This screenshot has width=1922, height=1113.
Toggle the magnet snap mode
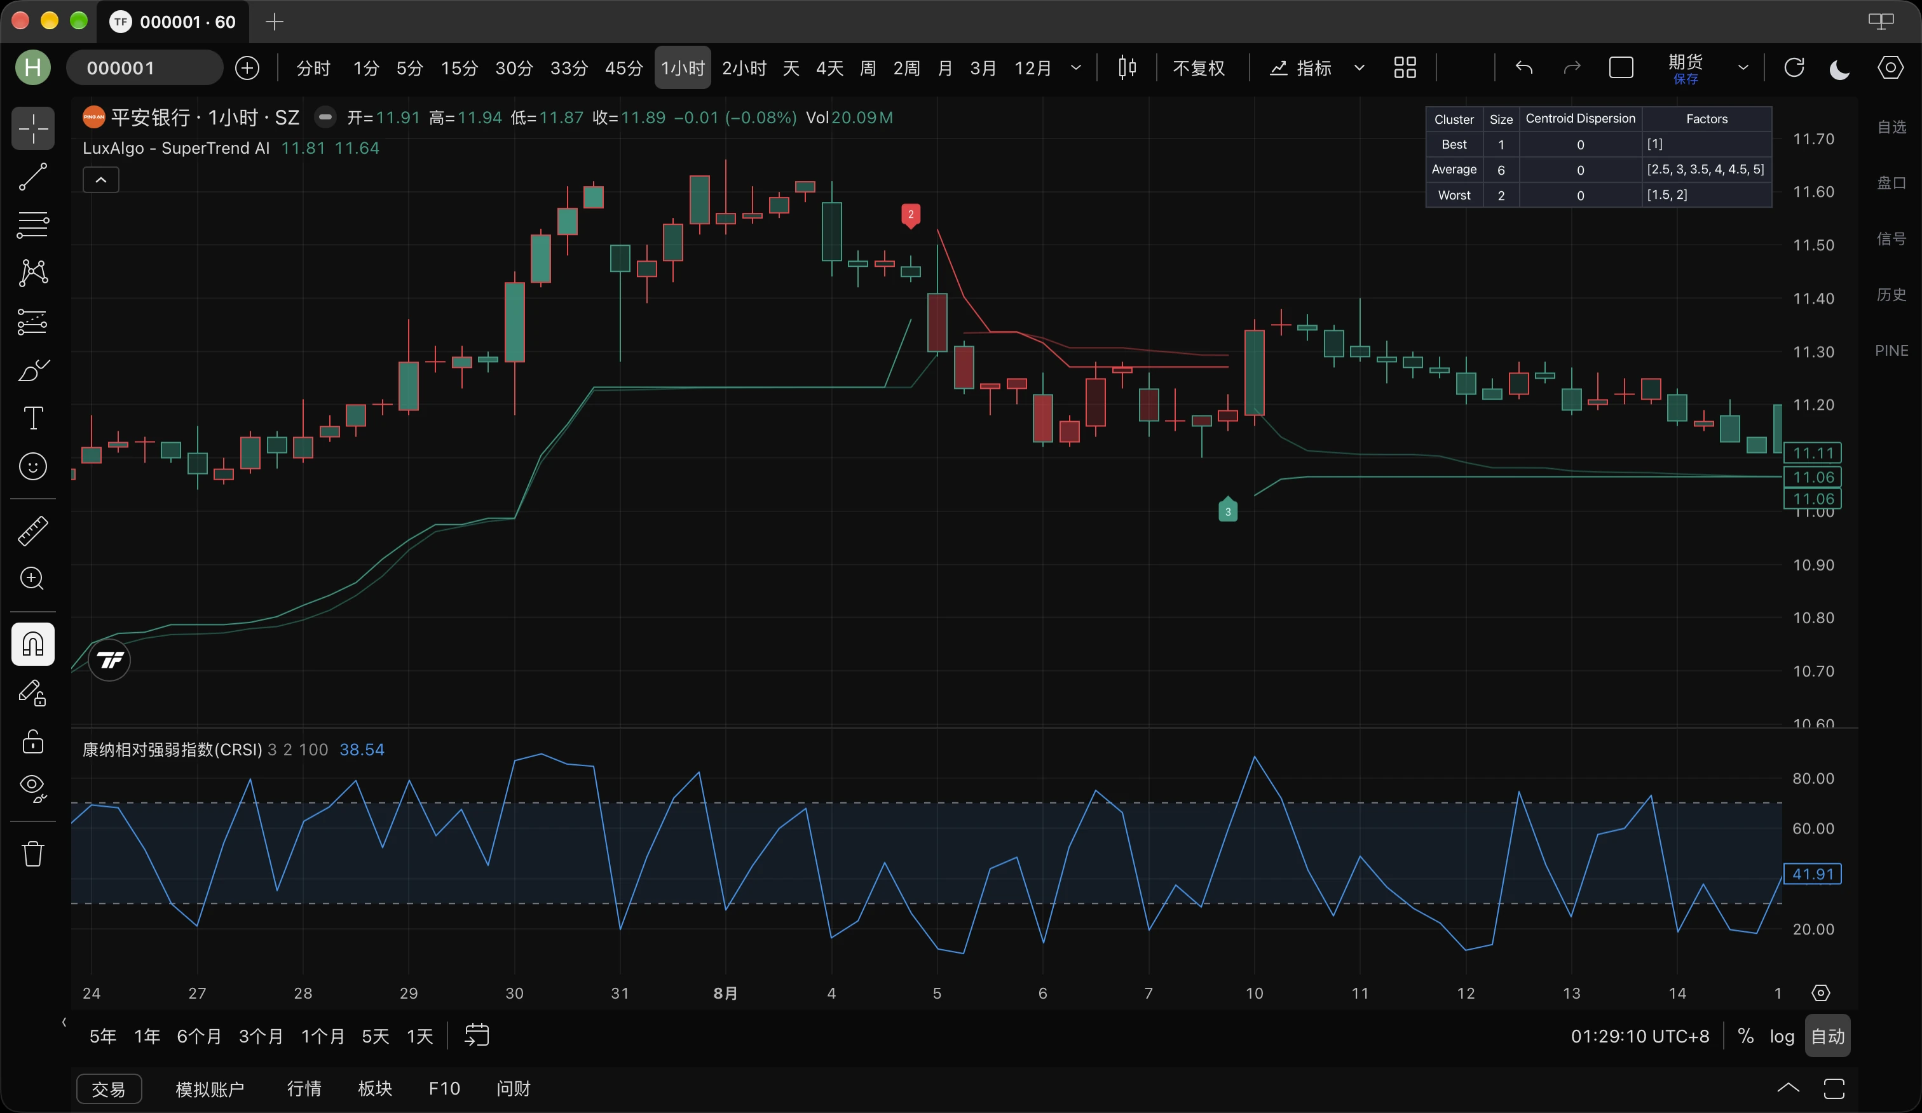33,644
